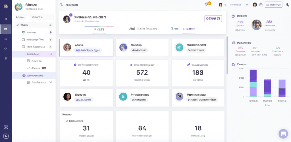Expand the last sidebar tree item's chevron

(x=51, y=82)
